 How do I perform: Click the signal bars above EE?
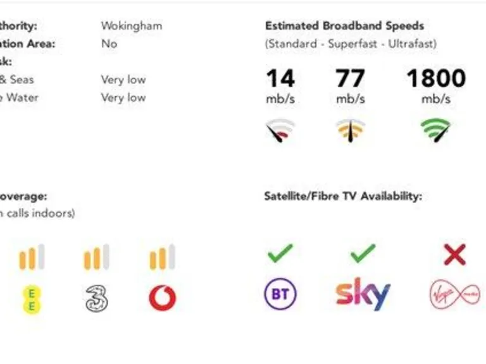point(32,257)
